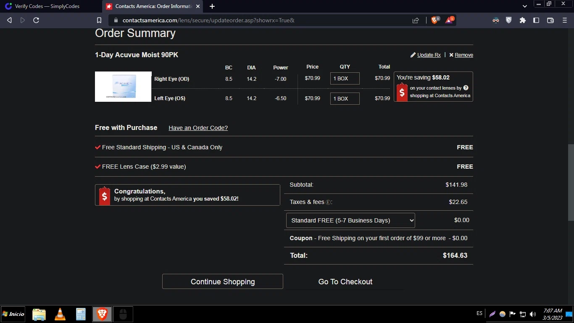
Task: Open Brave Shields lion icon
Action: click(x=435, y=20)
